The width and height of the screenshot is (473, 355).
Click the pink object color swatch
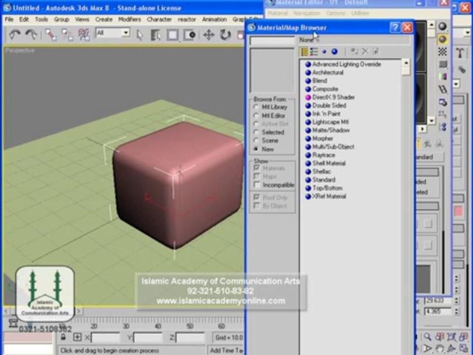[x=458, y=211]
